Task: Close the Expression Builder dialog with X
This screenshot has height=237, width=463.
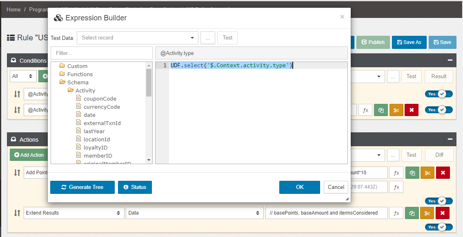Action: 342,17
